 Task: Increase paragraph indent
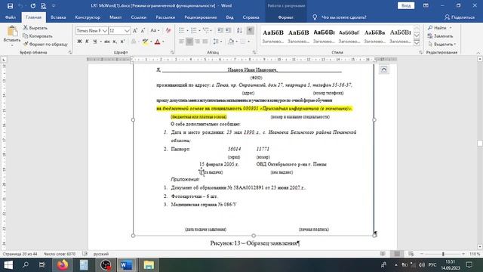click(x=228, y=30)
